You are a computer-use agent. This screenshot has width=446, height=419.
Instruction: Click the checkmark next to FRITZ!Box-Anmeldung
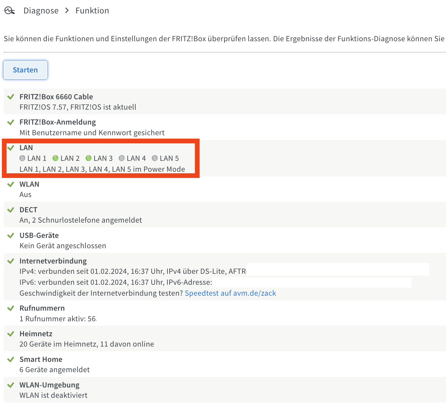click(11, 122)
